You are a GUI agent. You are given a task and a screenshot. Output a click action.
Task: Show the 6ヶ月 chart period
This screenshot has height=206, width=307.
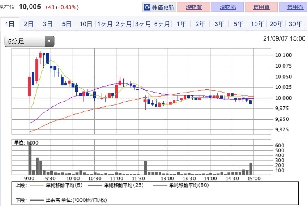tap(162, 24)
